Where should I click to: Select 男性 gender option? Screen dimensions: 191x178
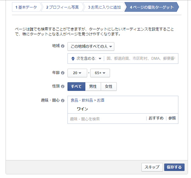[93, 87]
